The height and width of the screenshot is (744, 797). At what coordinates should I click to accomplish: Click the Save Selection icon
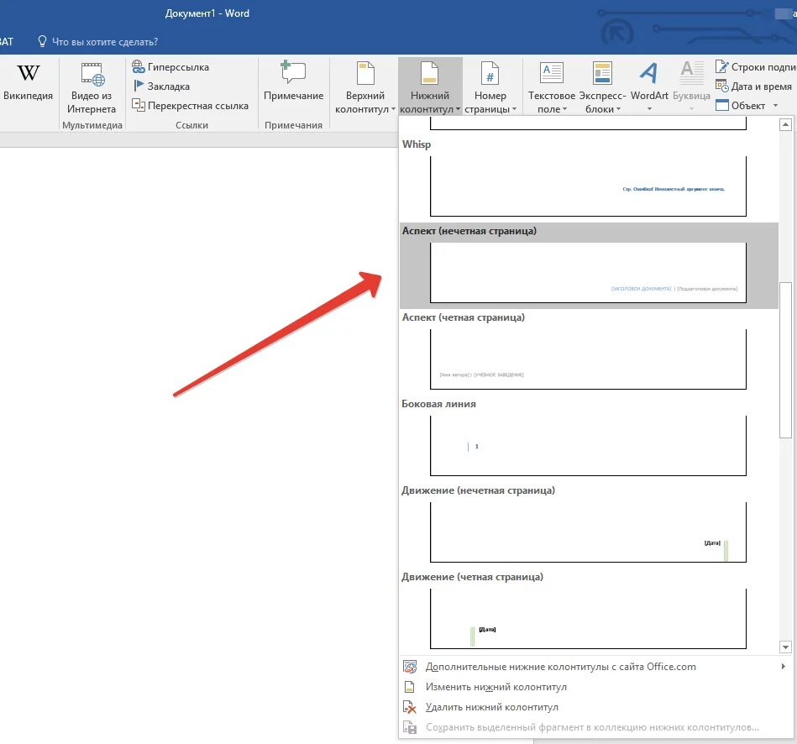click(x=409, y=728)
